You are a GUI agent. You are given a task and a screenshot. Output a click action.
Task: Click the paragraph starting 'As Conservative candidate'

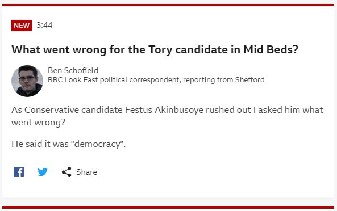[167, 116]
